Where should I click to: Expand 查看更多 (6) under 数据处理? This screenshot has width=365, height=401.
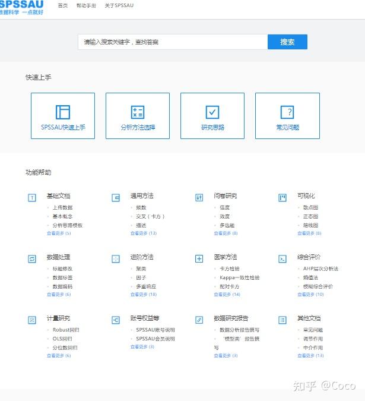pyautogui.click(x=59, y=294)
